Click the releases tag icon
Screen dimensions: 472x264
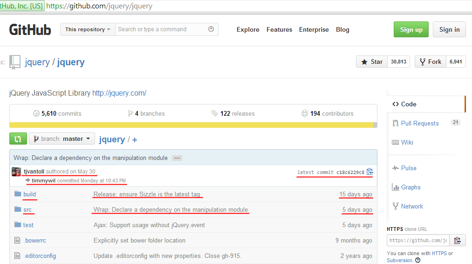(215, 113)
